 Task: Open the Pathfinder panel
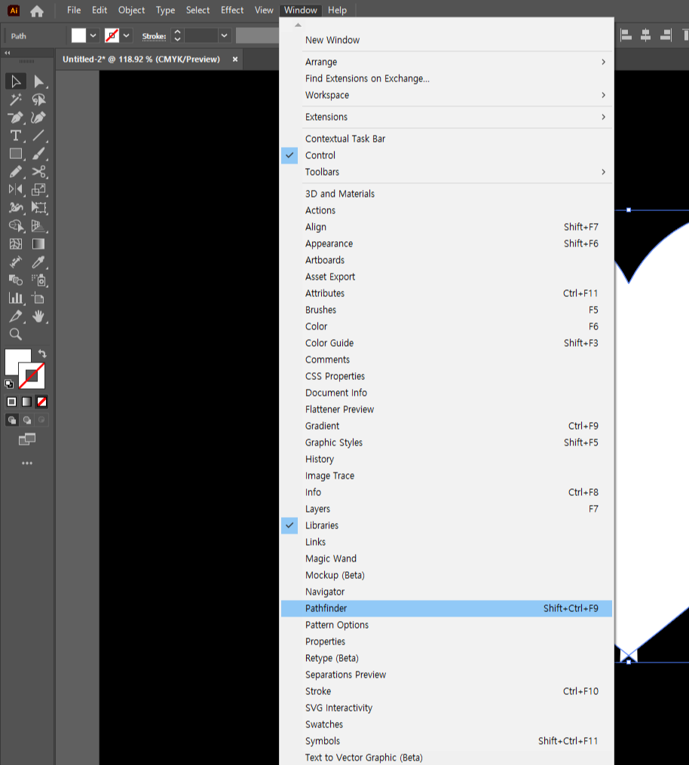pyautogui.click(x=446, y=608)
